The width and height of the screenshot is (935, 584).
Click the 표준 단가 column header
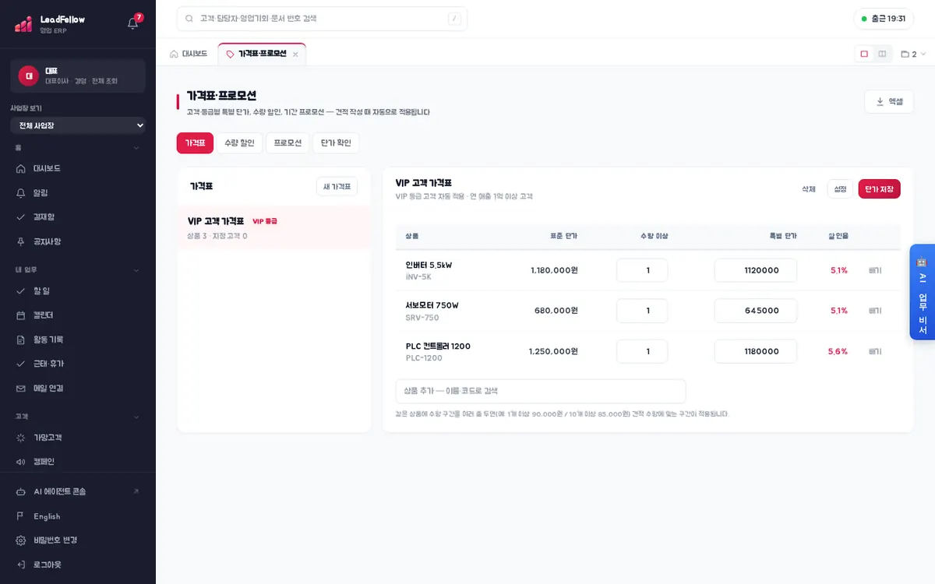click(563, 236)
